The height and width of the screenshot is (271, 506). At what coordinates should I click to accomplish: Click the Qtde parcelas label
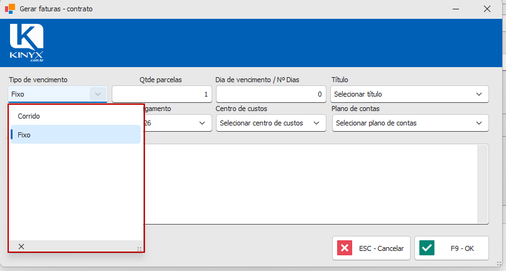[161, 80]
